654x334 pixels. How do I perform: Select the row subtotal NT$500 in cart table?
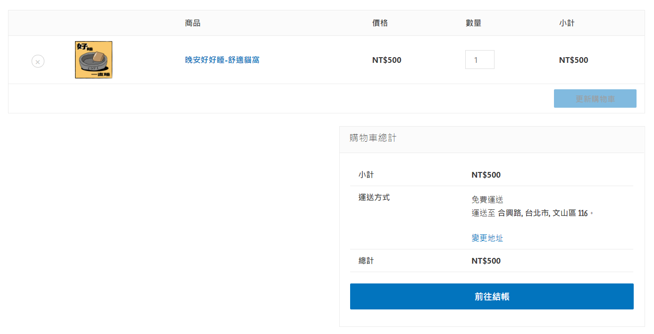point(573,60)
